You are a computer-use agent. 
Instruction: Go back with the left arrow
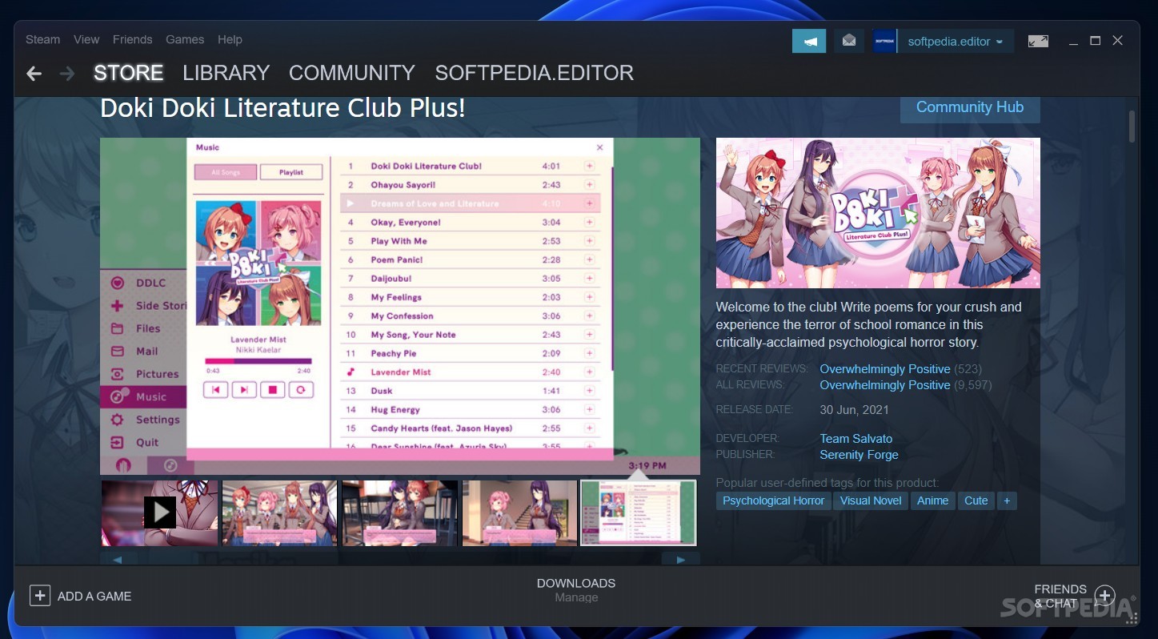point(34,74)
